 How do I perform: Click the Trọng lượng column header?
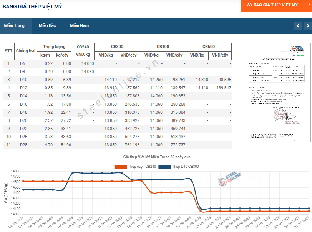click(x=54, y=47)
